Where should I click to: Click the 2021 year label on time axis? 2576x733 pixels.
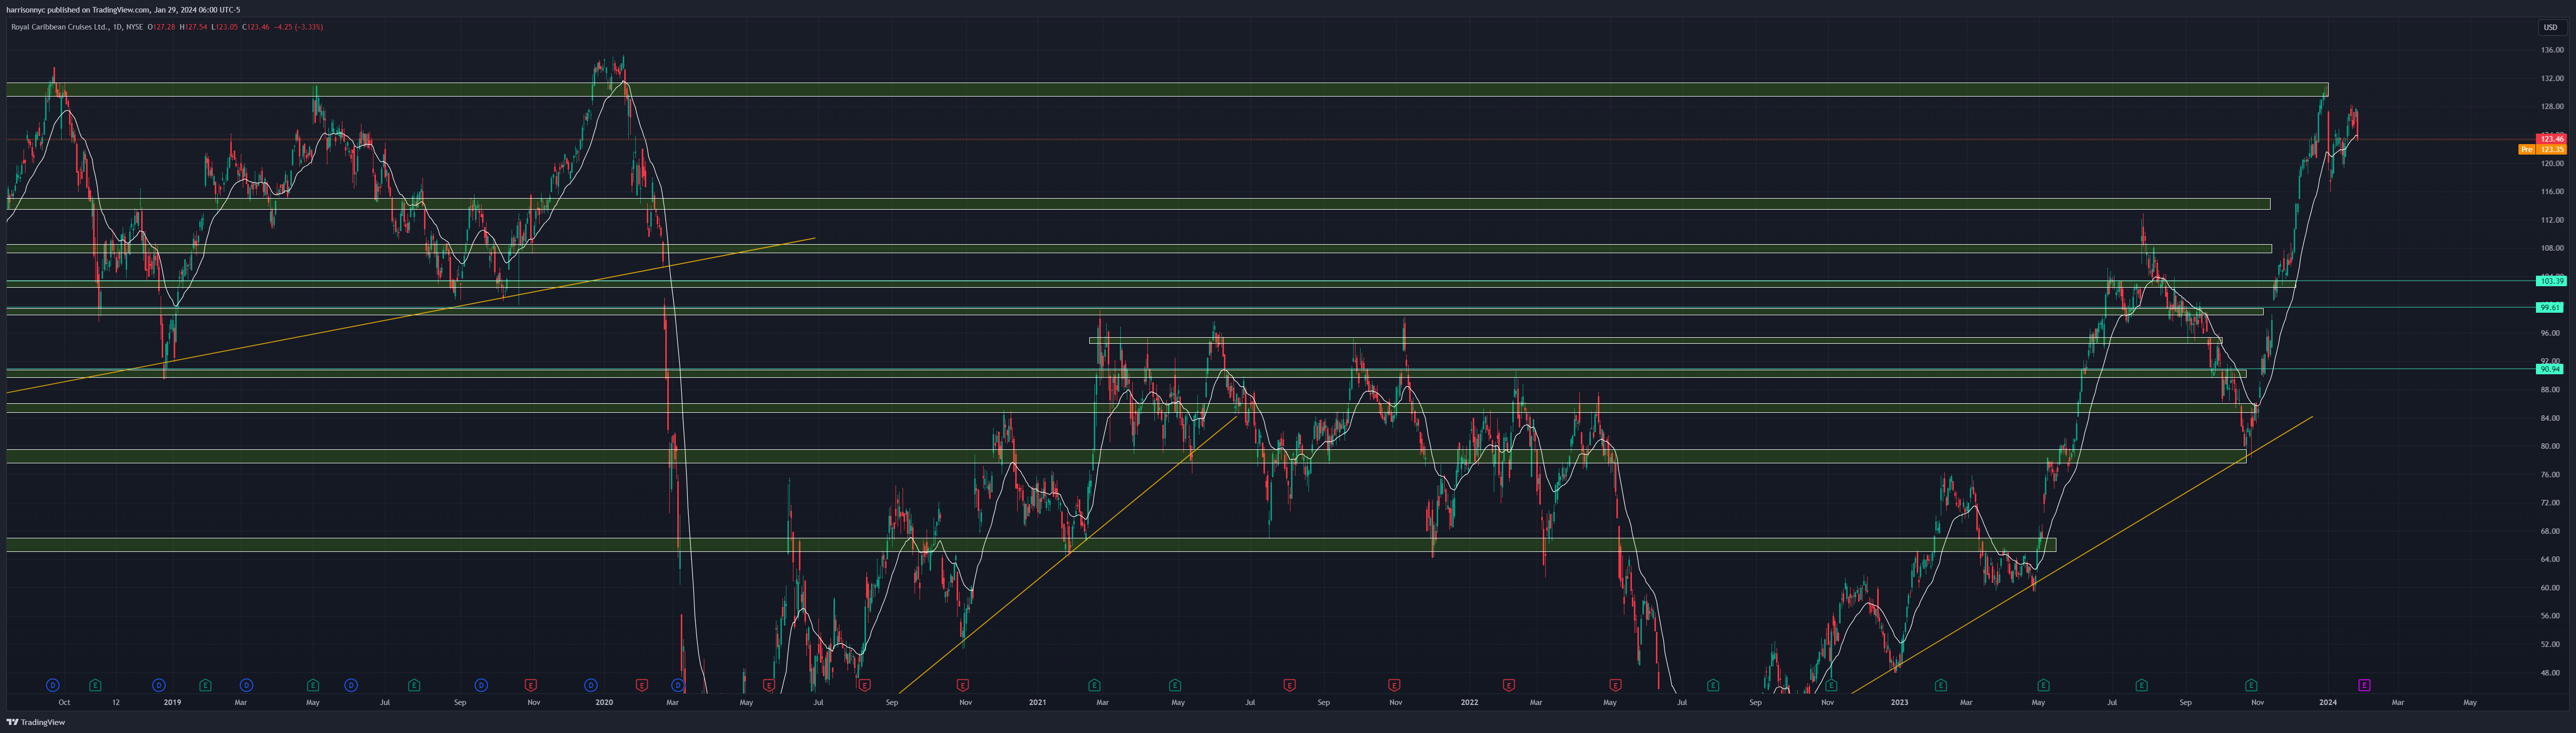click(x=1037, y=702)
